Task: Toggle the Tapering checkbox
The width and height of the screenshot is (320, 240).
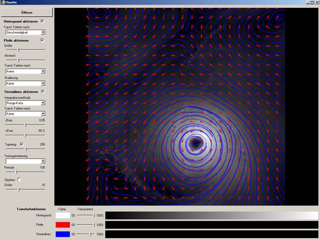Action: [22, 145]
